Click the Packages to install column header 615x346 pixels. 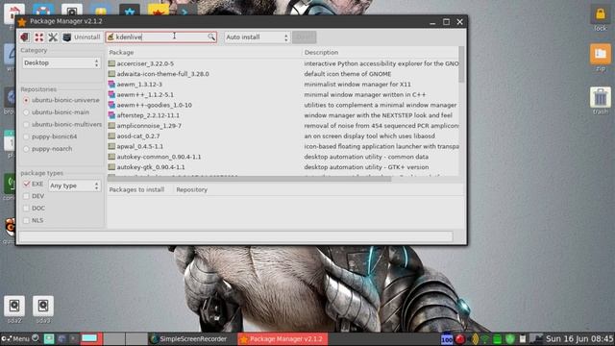140,189
